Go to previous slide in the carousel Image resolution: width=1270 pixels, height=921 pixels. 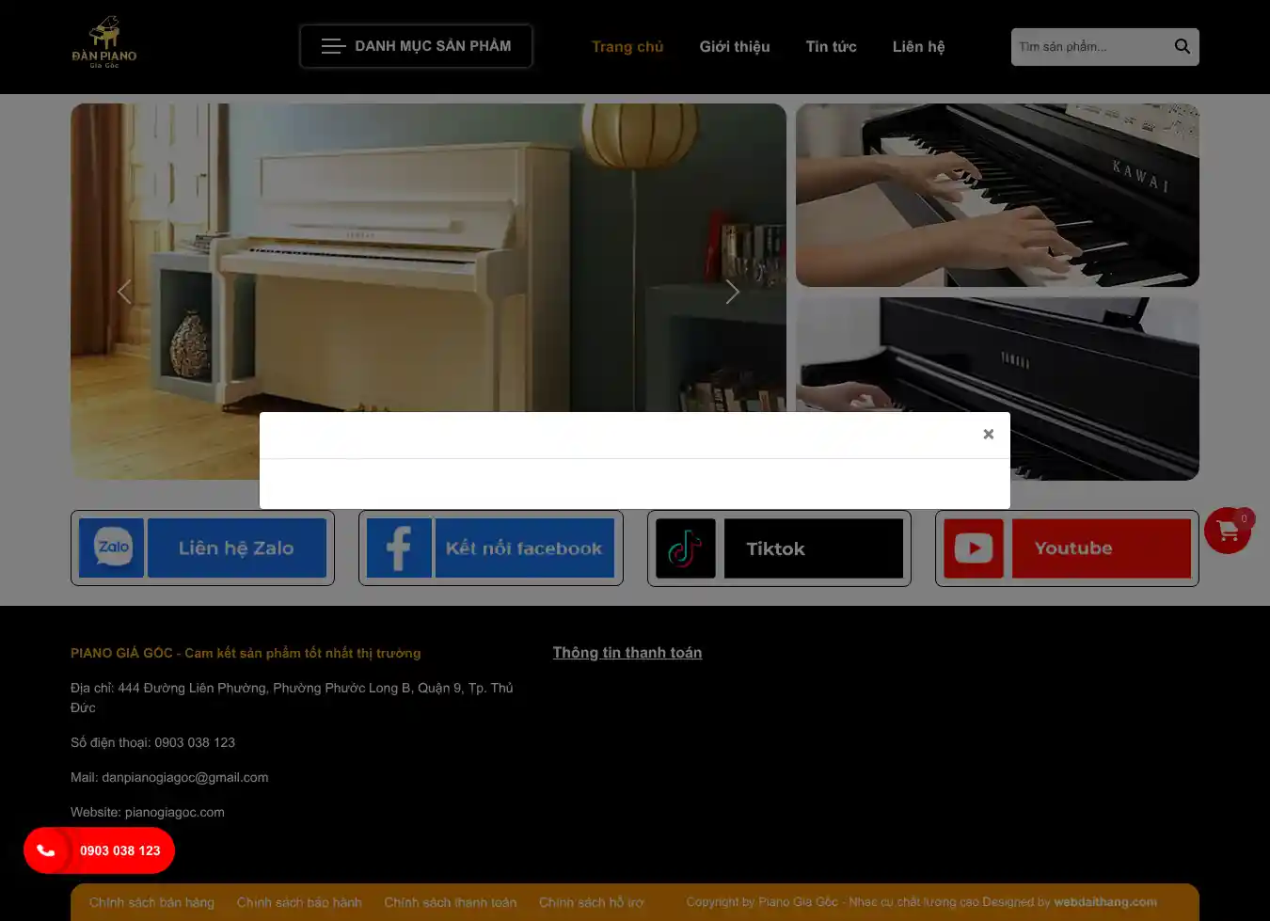[124, 292]
